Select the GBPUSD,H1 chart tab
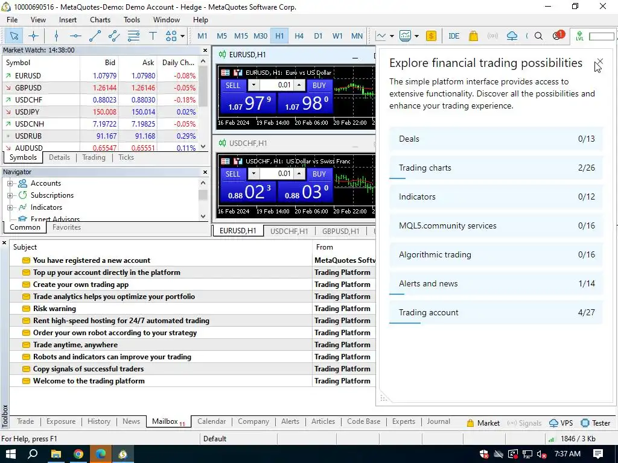 click(x=340, y=231)
